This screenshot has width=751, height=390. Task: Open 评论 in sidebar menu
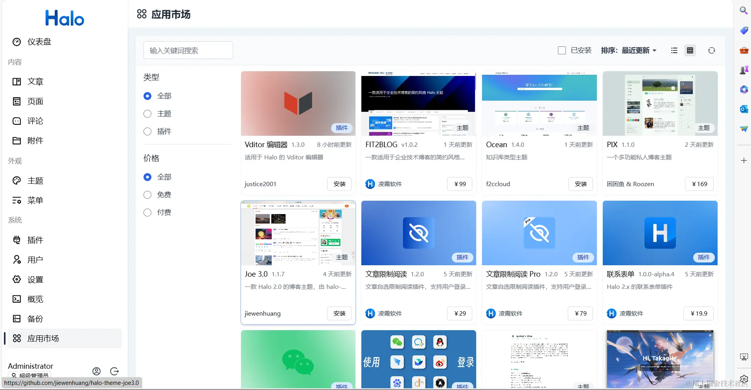pyautogui.click(x=65, y=121)
